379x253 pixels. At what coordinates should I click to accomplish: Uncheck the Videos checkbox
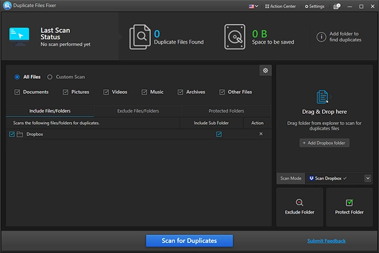click(x=106, y=92)
